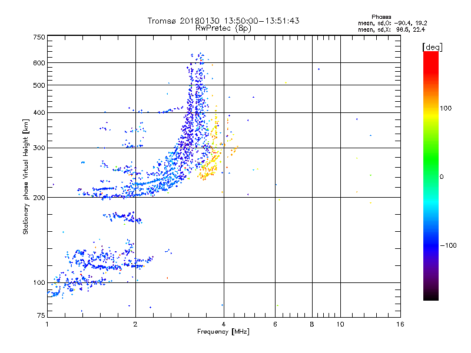Click the colorbar label '0'

[442, 177]
